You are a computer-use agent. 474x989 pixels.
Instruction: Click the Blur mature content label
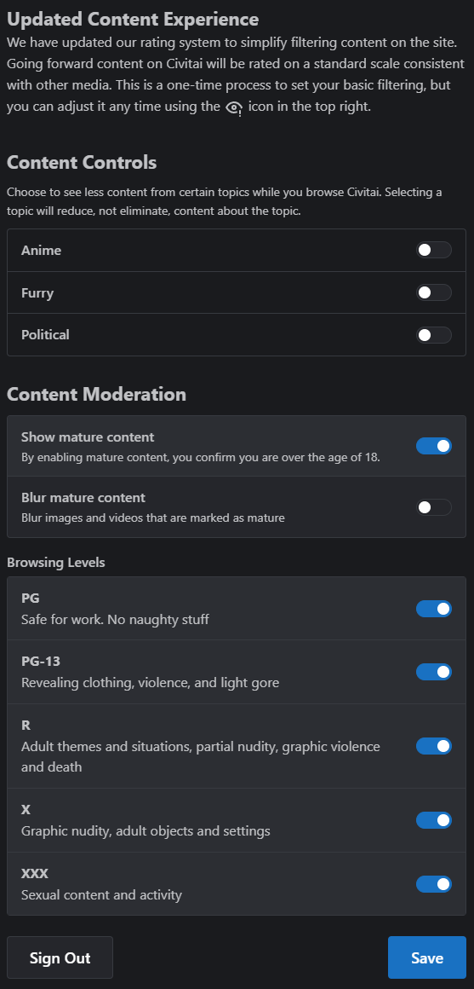pos(83,498)
